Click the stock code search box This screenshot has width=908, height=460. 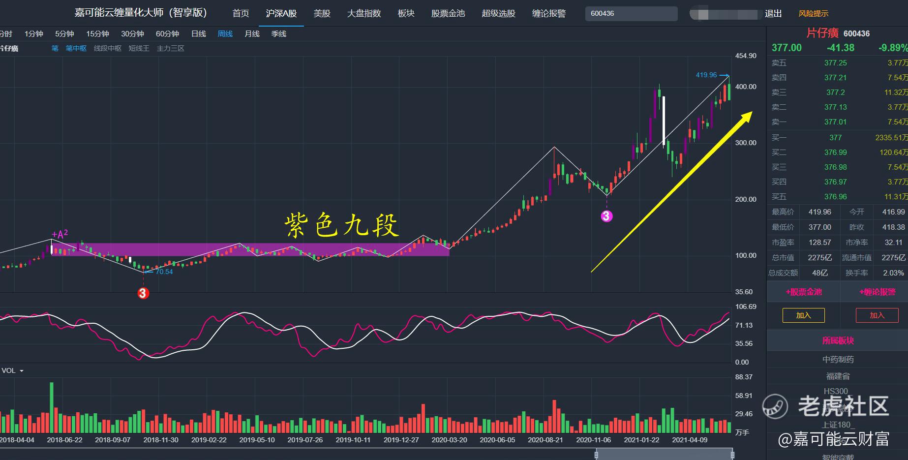click(x=631, y=13)
